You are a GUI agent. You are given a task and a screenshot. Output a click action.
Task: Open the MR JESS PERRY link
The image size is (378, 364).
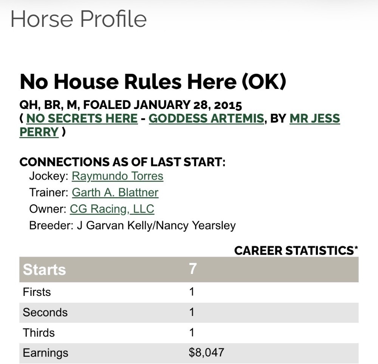[180, 125]
